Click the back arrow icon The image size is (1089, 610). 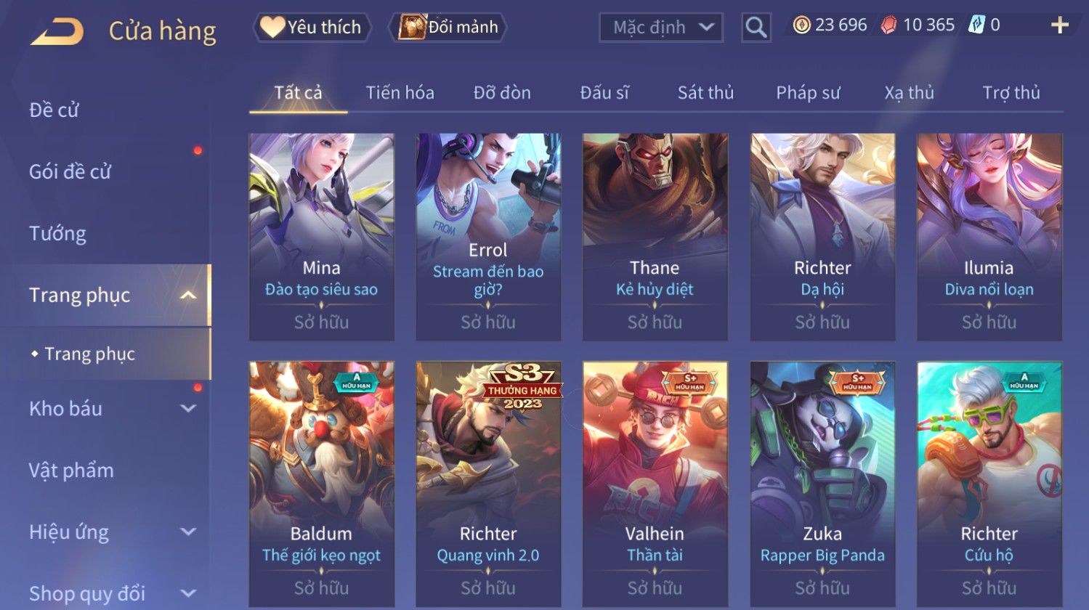(x=57, y=31)
